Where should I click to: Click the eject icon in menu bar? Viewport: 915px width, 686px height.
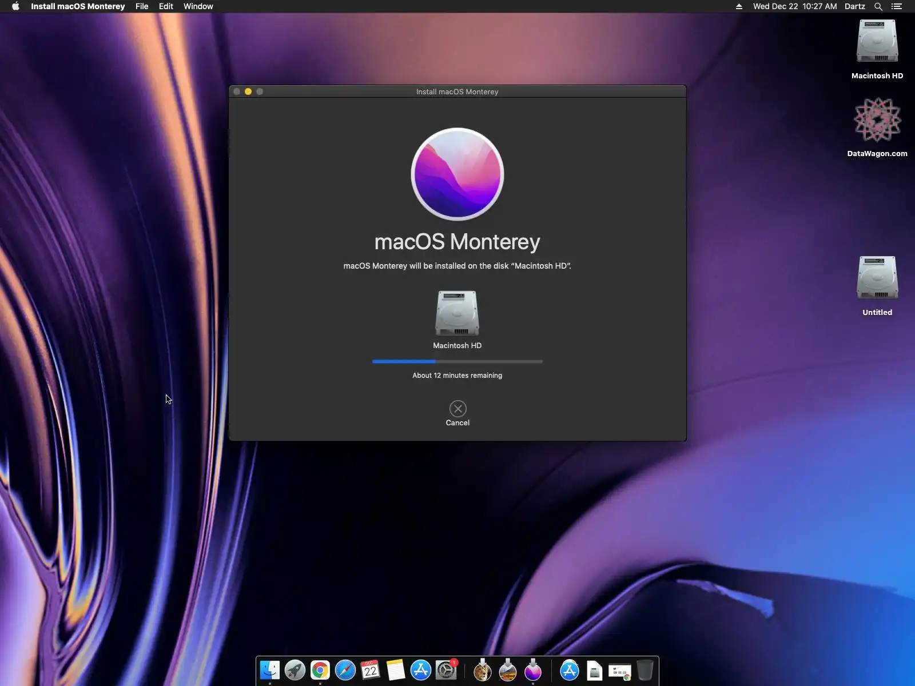pos(739,6)
